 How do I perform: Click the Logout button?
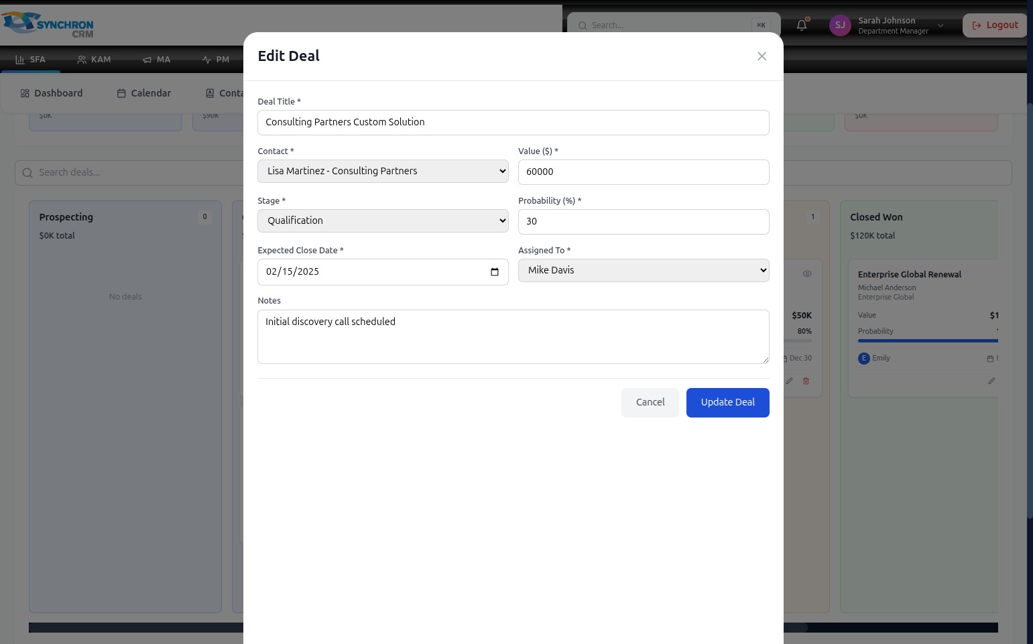pos(995,25)
